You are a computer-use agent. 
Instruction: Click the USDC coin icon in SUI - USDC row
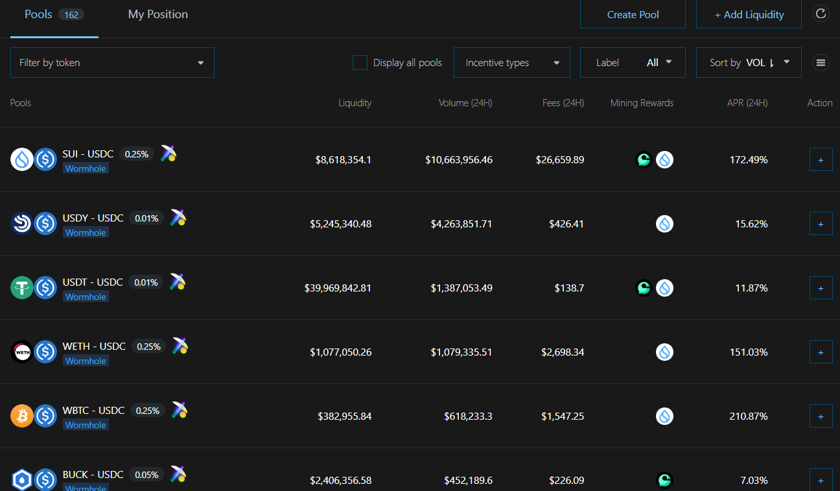click(45, 159)
